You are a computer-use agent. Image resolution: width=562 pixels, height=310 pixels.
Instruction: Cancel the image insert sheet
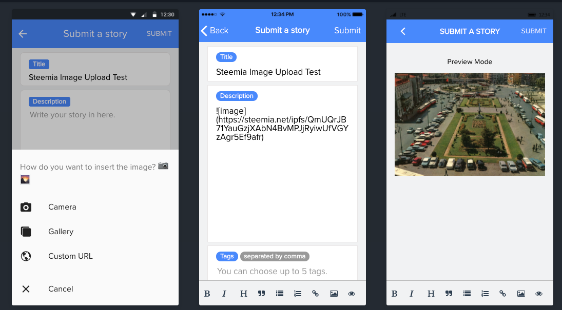coord(95,289)
